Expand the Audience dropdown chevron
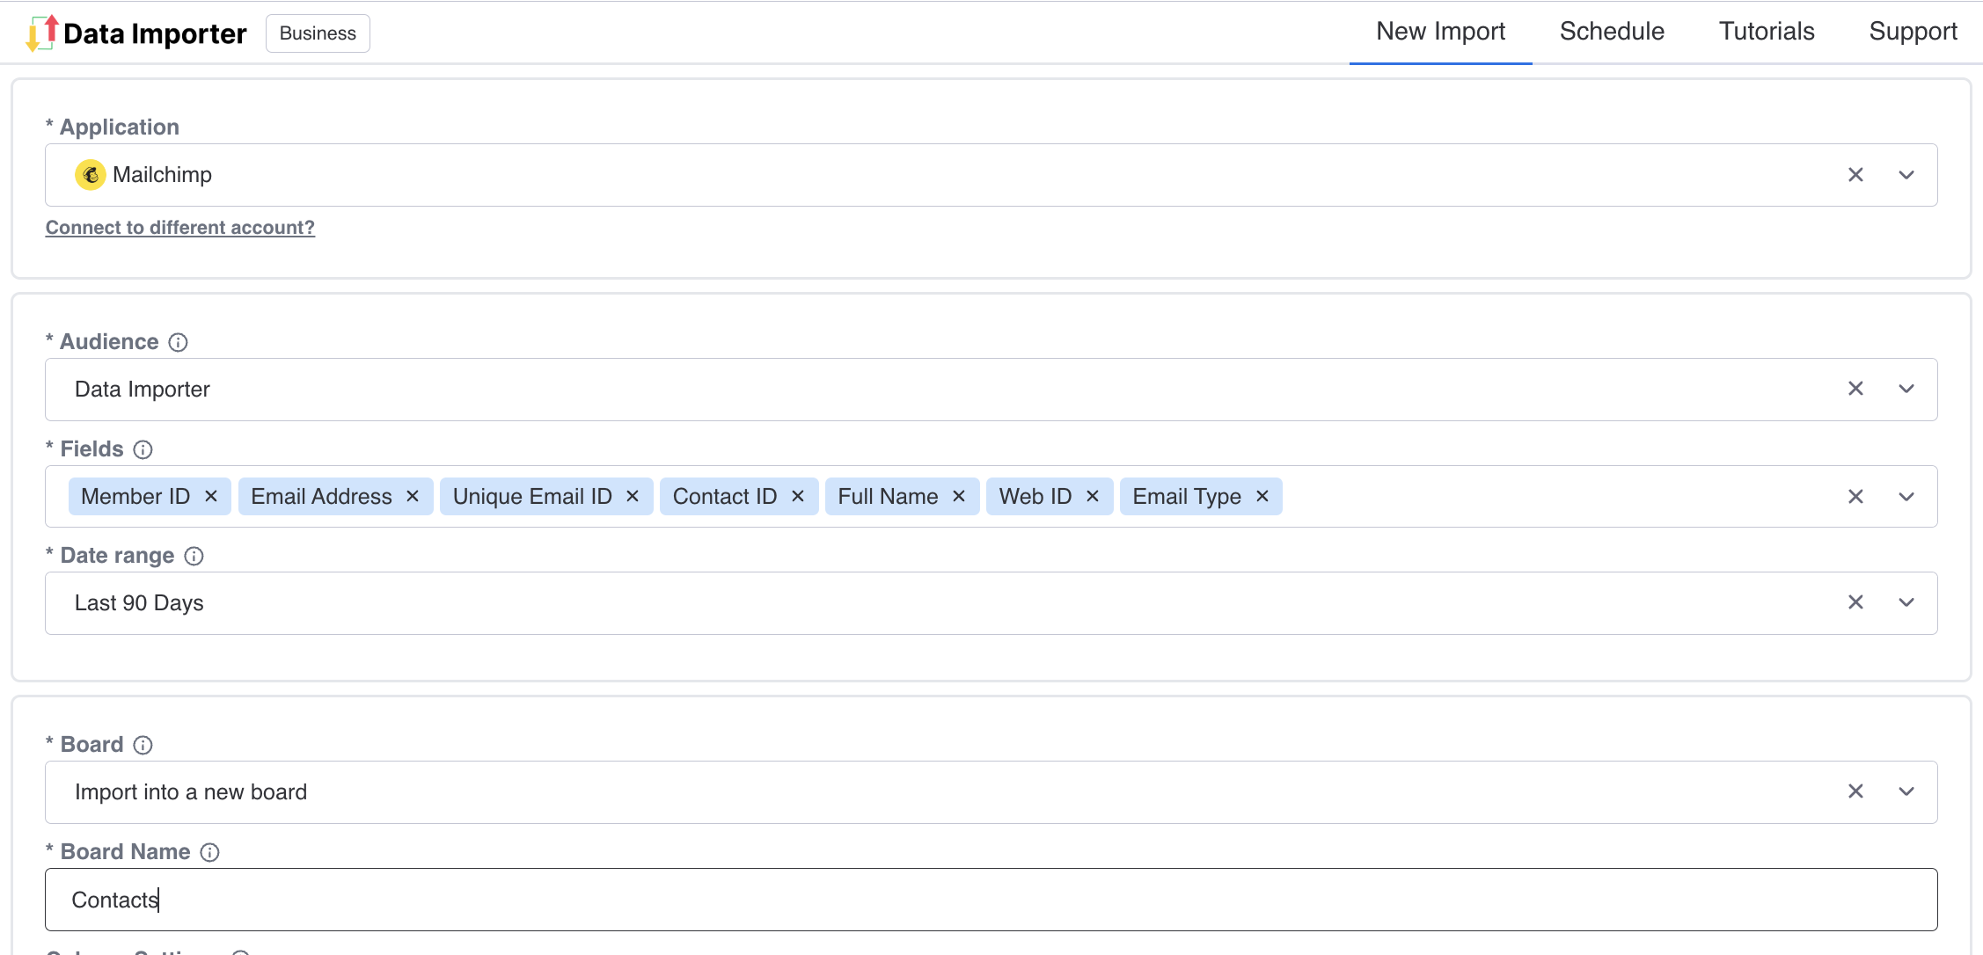The height and width of the screenshot is (955, 1983). point(1906,389)
